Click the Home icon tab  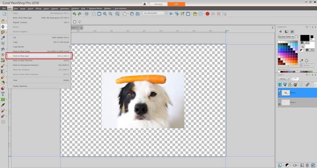point(145,4)
